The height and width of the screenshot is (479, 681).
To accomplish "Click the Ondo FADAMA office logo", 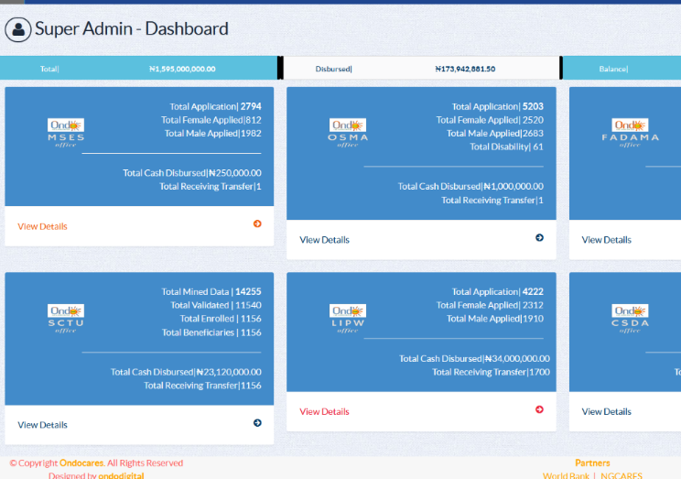I will coord(631,132).
